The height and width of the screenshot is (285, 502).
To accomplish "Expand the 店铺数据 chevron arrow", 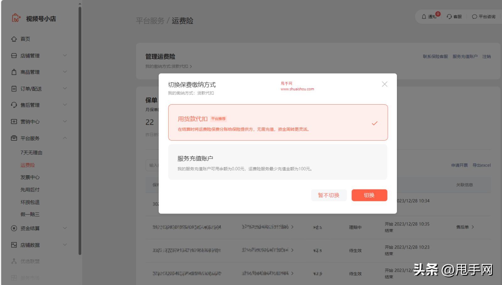I will pyautogui.click(x=65, y=245).
